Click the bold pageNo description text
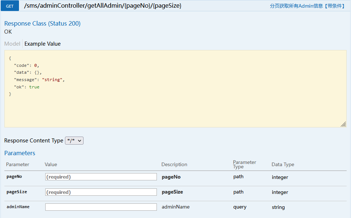Image resolution: width=351 pixels, height=218 pixels. coord(171,177)
